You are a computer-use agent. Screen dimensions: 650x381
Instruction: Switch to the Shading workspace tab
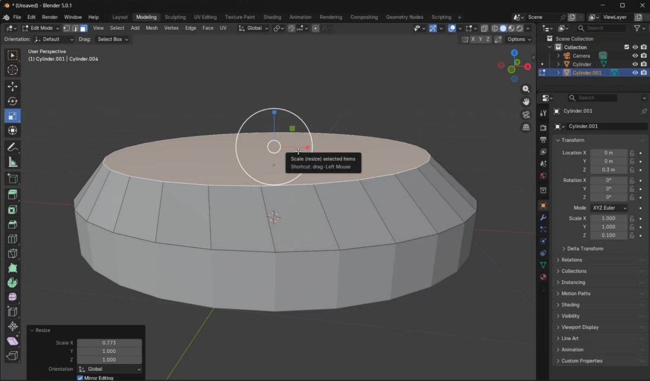pyautogui.click(x=271, y=17)
